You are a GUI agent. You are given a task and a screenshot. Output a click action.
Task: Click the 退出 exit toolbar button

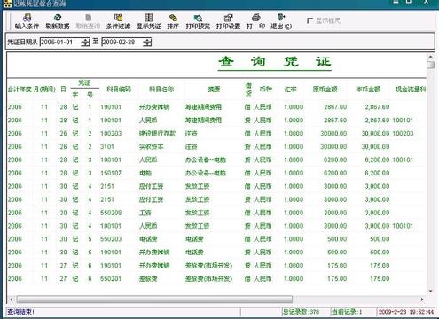pyautogui.click(x=281, y=21)
